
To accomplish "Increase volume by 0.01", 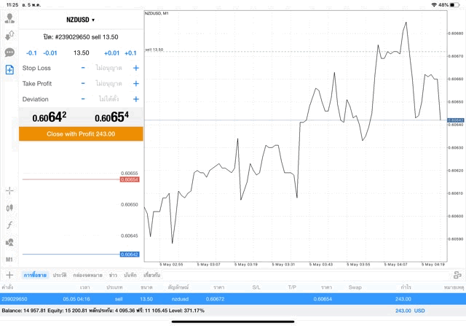I will pos(111,53).
